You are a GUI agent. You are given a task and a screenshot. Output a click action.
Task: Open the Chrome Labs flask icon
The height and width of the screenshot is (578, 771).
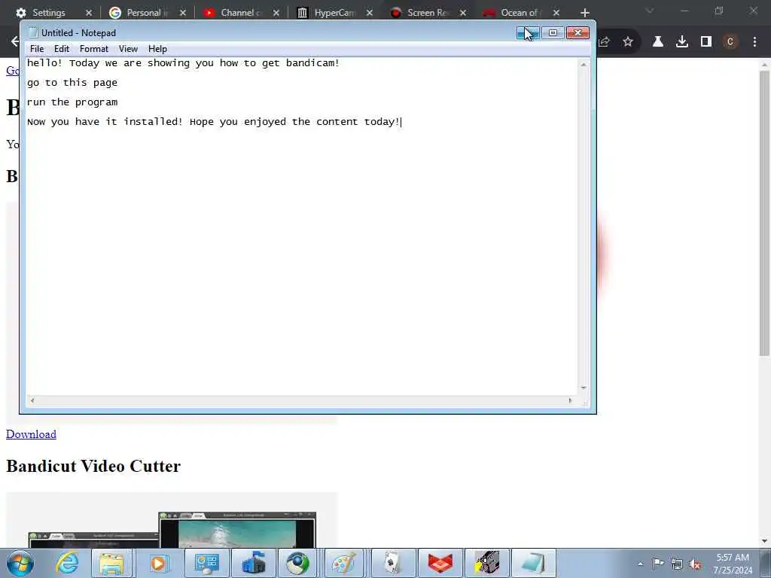click(657, 42)
